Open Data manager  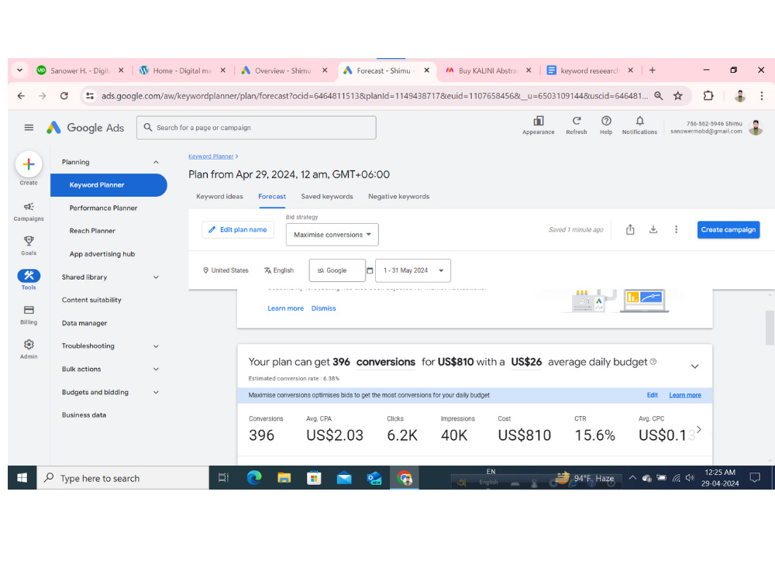pyautogui.click(x=84, y=323)
